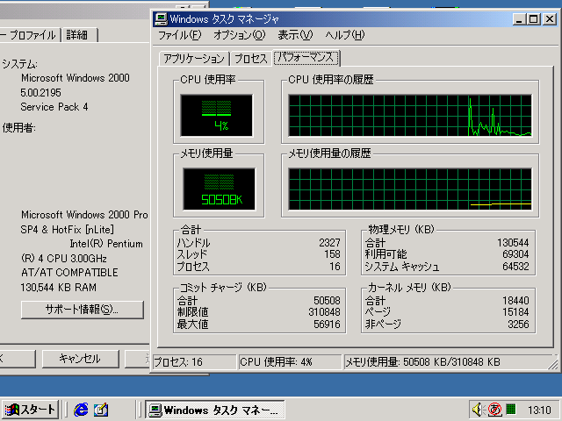Click 130,544 KB RAM text in system window
Image resolution: width=562 pixels, height=421 pixels.
pos(59,288)
